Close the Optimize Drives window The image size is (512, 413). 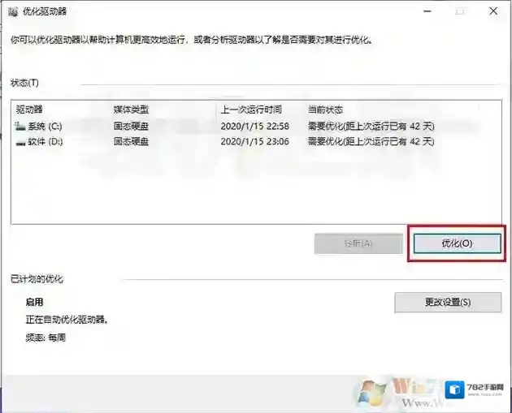coord(493,11)
